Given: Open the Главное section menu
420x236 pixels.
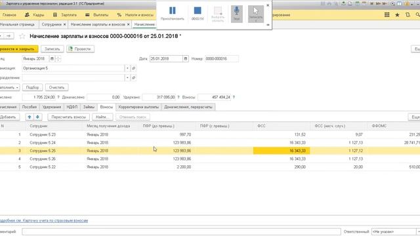Looking at the screenshot, I should point(9,15).
